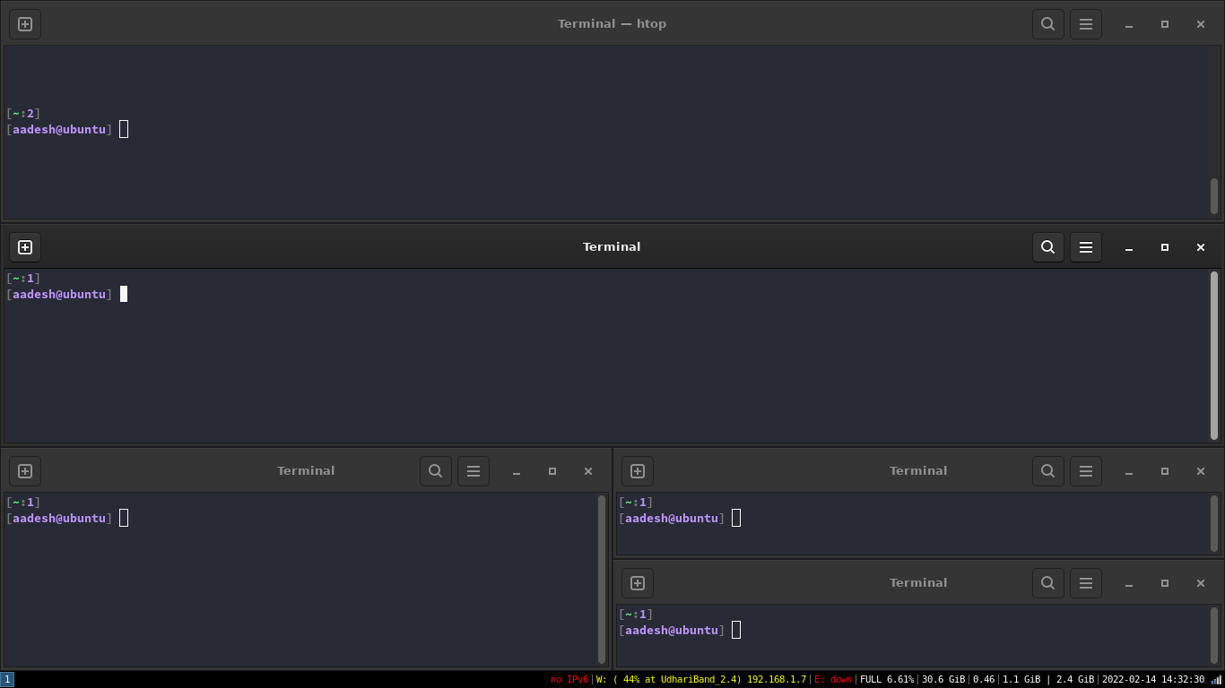The height and width of the screenshot is (688, 1225).
Task: Open search in the bottom-left Terminal window
Action: click(436, 470)
